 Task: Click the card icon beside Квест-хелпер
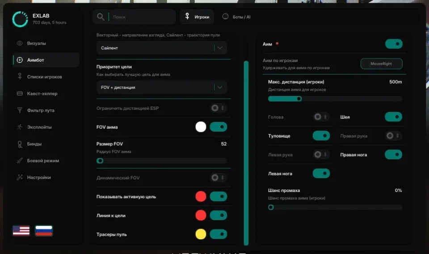point(20,93)
